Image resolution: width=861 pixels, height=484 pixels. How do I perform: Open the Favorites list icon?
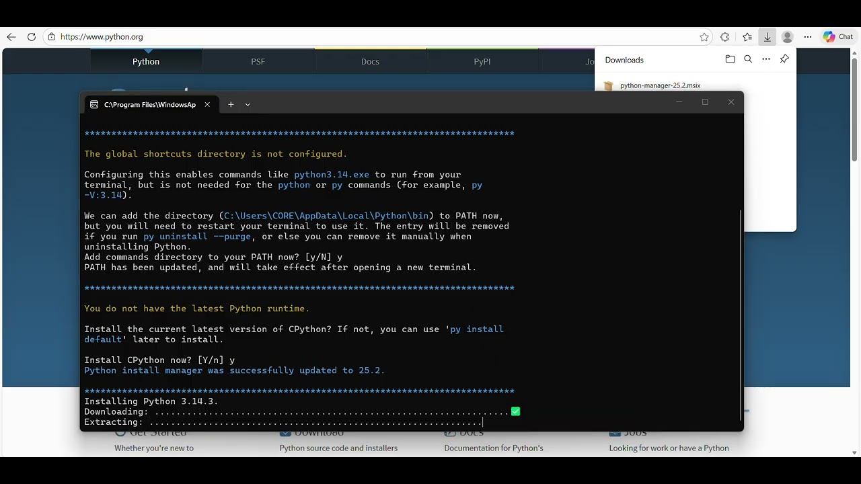point(747,37)
